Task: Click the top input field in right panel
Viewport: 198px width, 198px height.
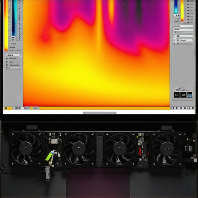Action: coord(183,26)
